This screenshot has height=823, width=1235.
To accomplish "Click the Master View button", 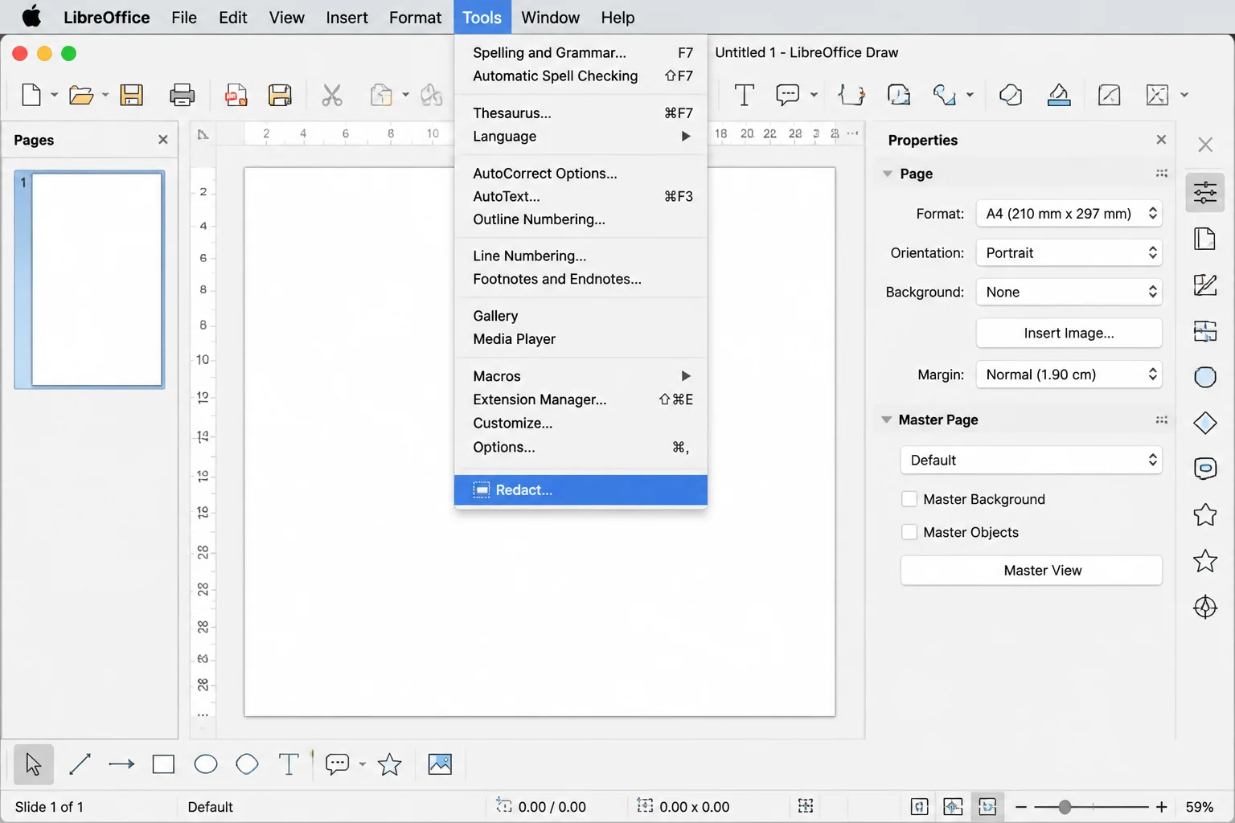I will click(1031, 571).
